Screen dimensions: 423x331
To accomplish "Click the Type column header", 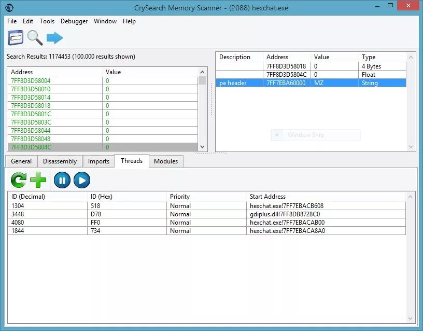I will 382,57.
